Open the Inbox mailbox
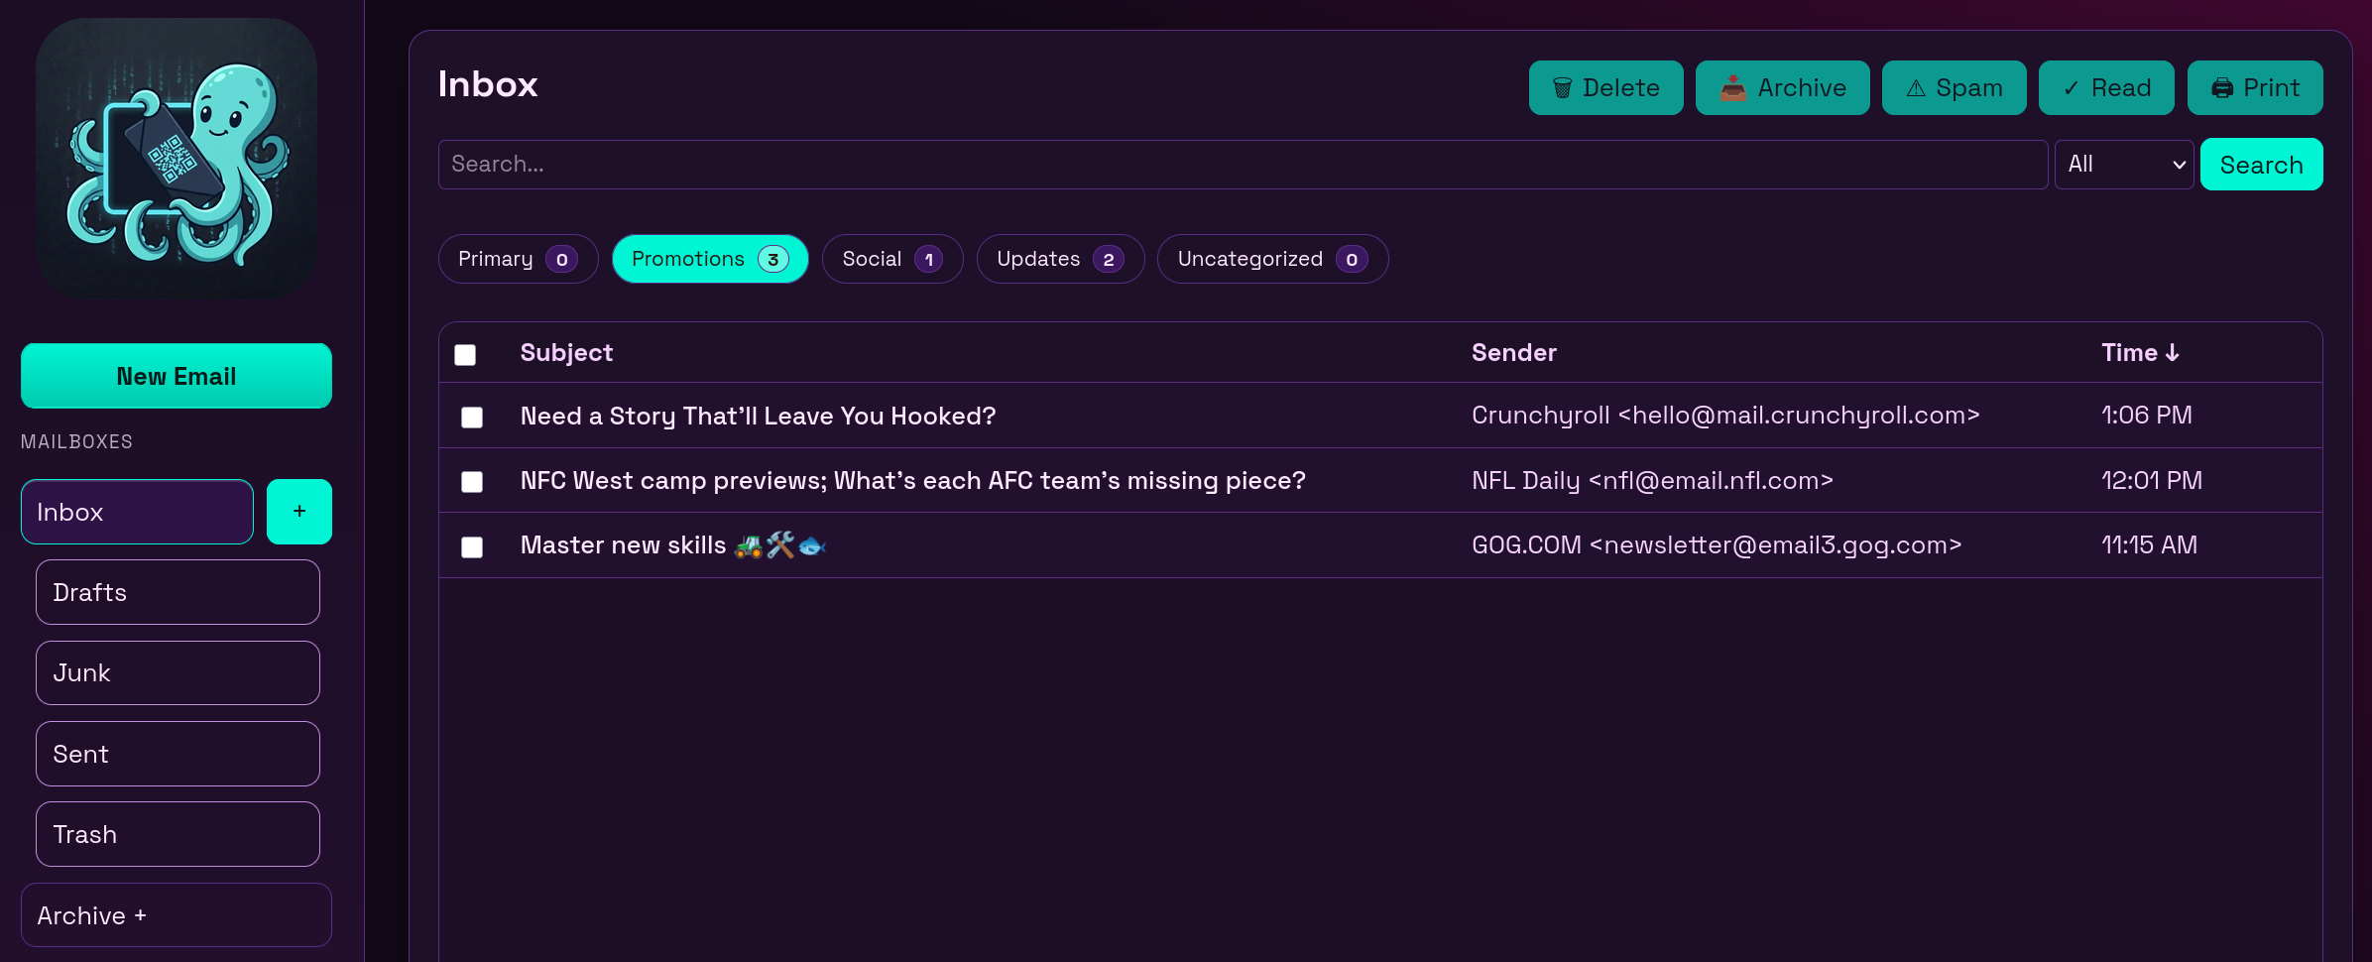This screenshot has height=962, width=2372. click(x=137, y=512)
